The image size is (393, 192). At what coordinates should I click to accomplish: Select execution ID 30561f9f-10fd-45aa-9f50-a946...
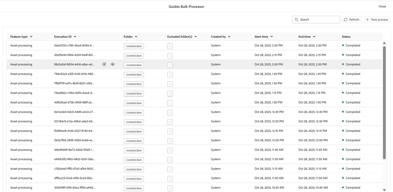[x=75, y=188]
